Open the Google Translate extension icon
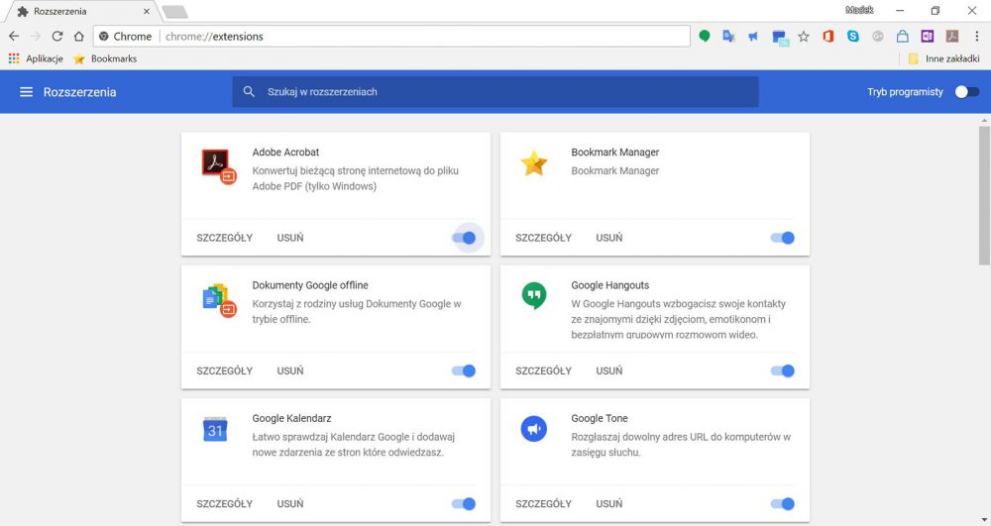 click(x=728, y=36)
